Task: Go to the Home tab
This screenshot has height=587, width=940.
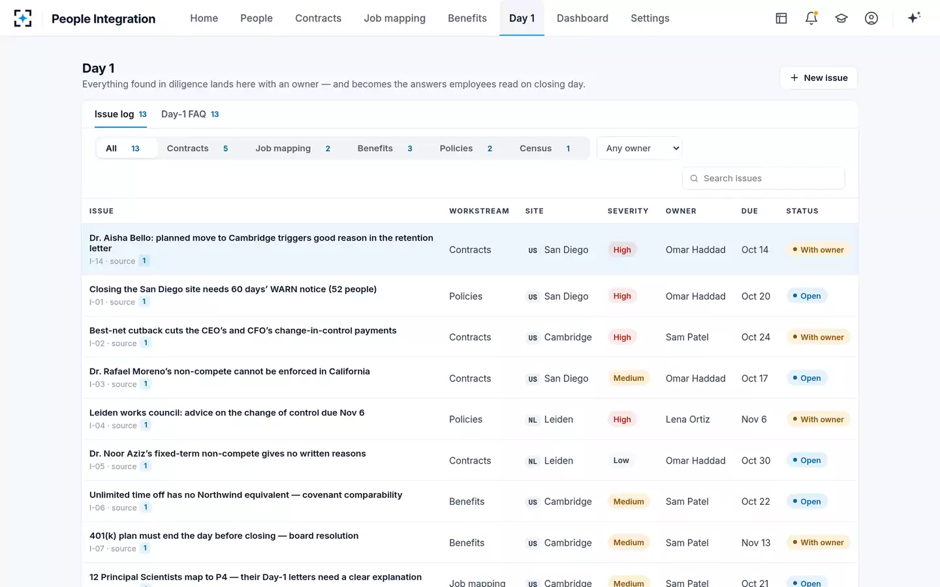Action: 204,18
